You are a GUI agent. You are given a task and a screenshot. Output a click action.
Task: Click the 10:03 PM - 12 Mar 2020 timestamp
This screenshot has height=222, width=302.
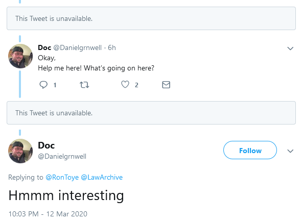[48, 214]
